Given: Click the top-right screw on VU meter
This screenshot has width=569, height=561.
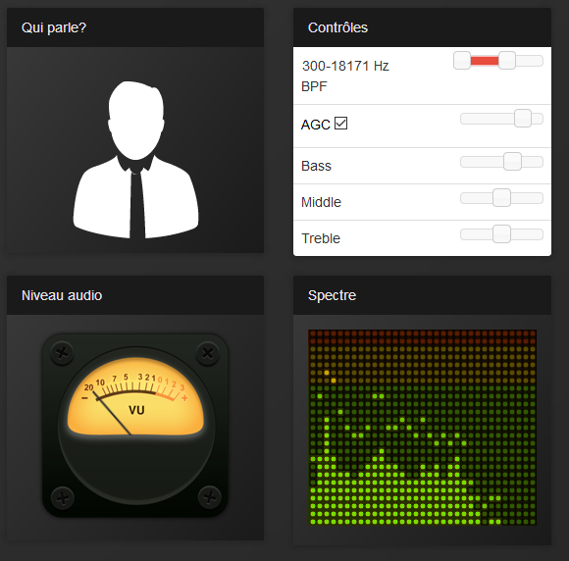Looking at the screenshot, I should (x=208, y=353).
